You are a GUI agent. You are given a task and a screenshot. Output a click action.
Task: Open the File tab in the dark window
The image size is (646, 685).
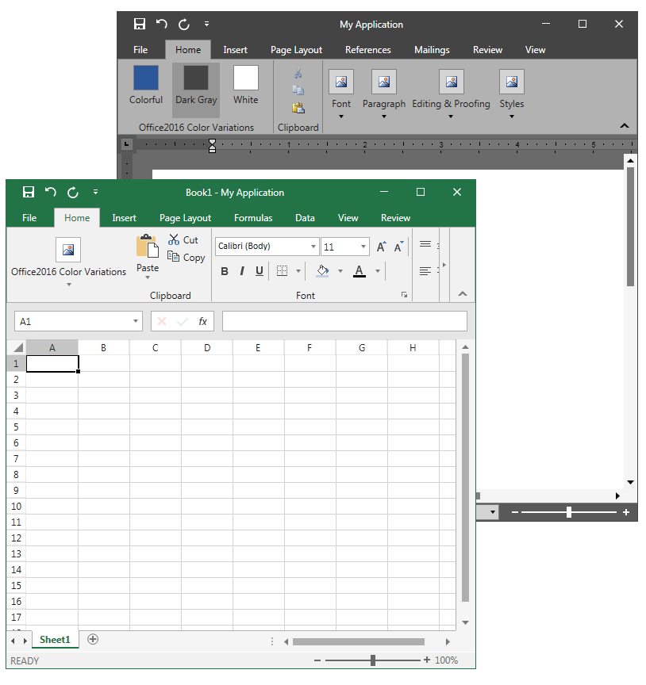(x=140, y=50)
